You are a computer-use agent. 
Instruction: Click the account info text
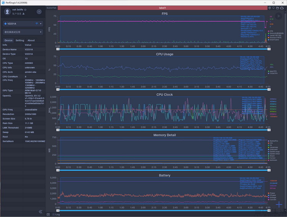point(17,14)
